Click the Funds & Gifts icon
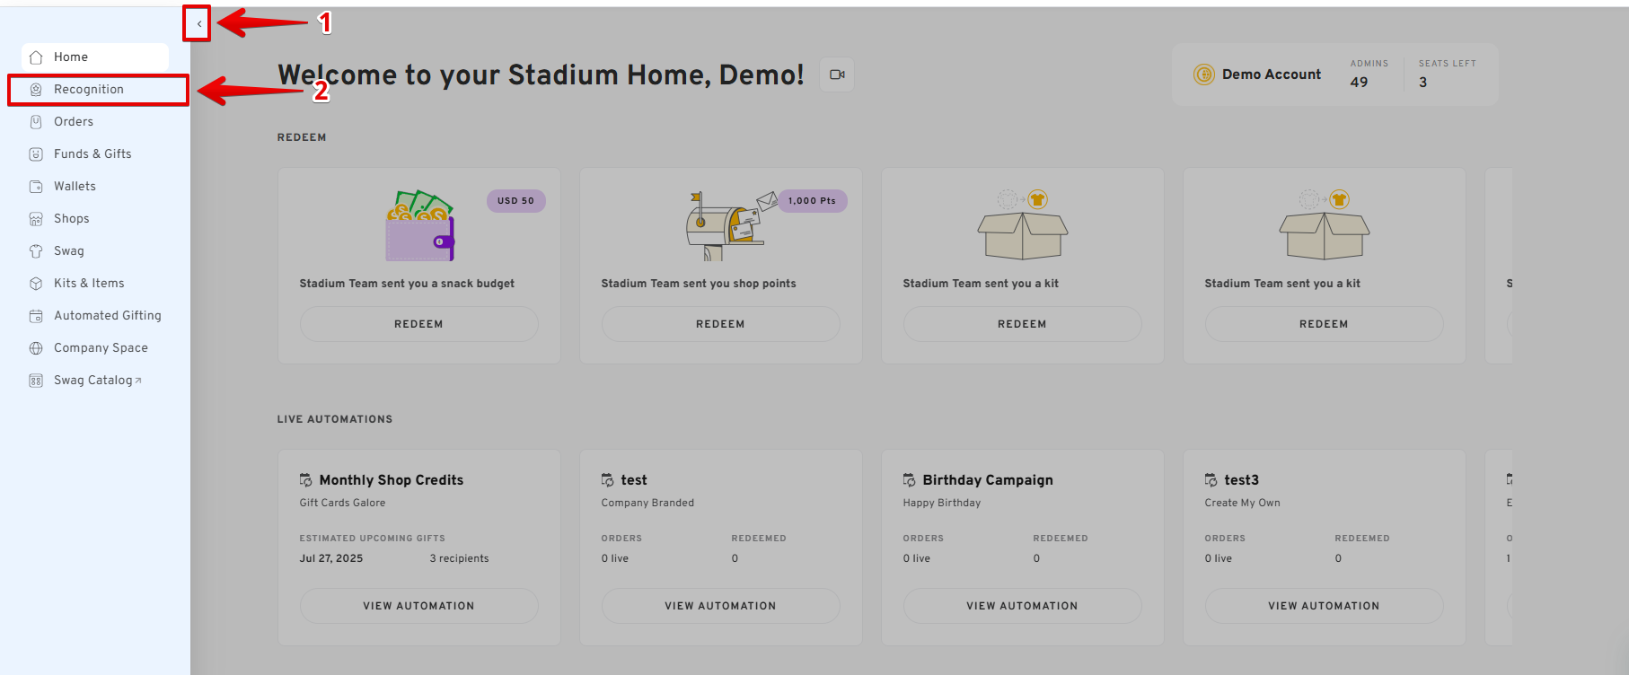The image size is (1629, 675). click(x=36, y=154)
